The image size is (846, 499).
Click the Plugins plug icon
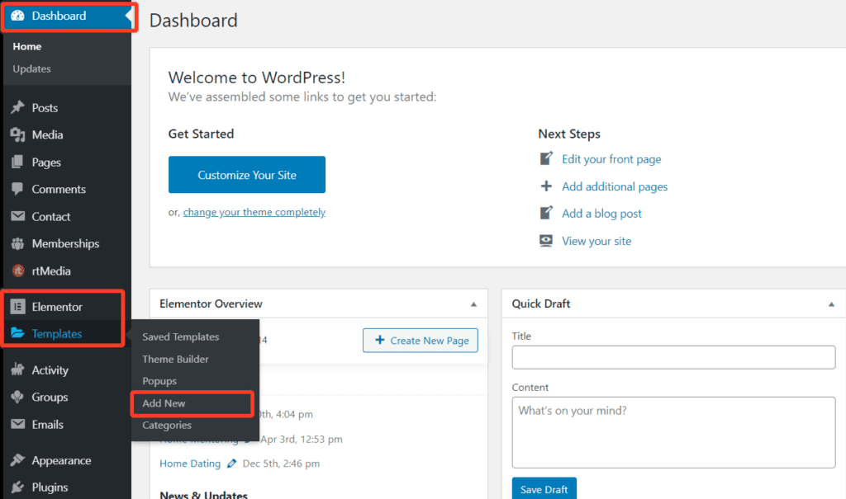click(x=18, y=487)
